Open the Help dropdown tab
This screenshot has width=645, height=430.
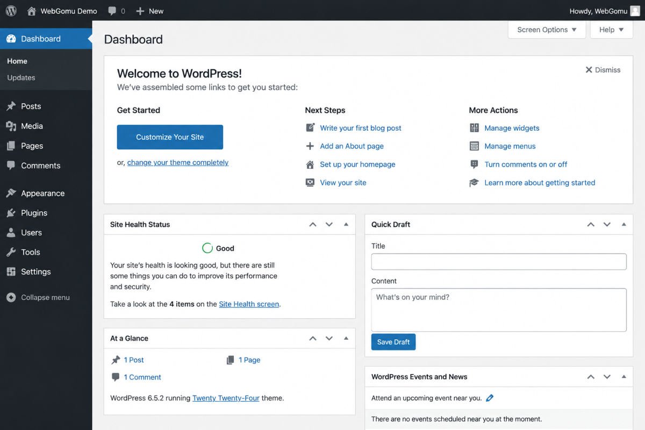[x=612, y=30]
